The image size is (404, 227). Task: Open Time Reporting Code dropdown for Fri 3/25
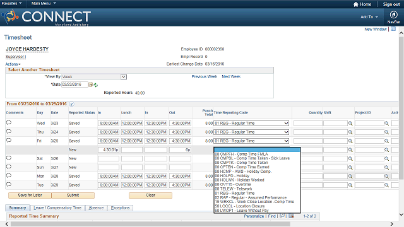click(x=251, y=141)
